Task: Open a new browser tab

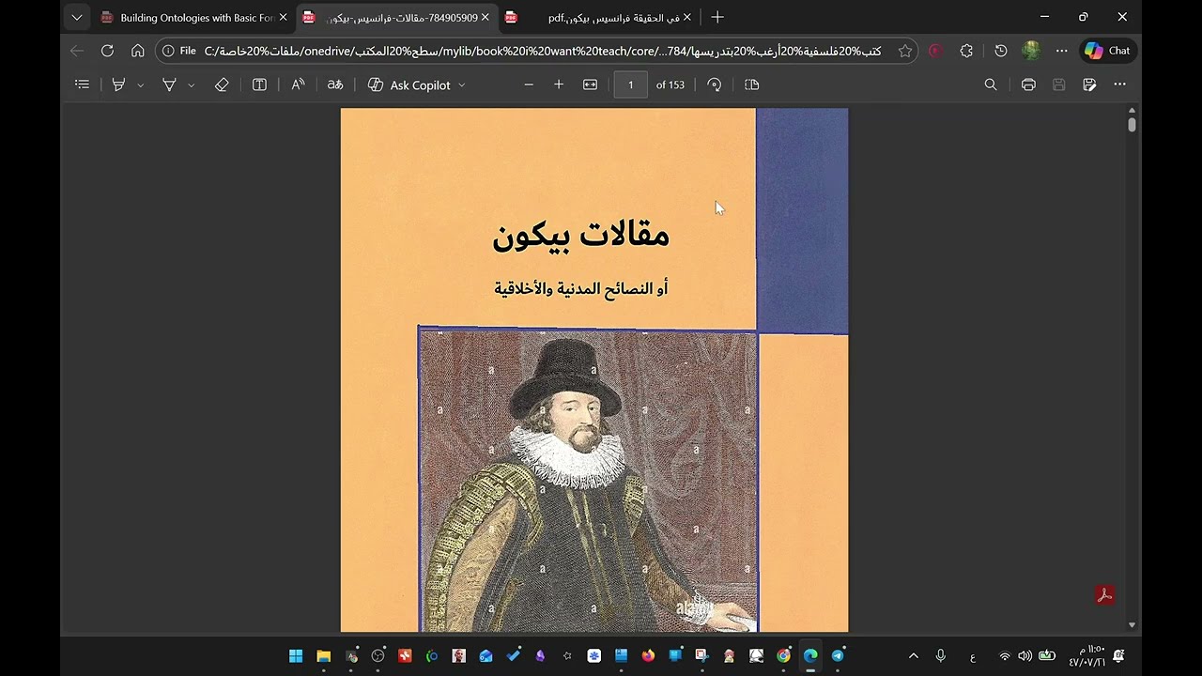Action: click(x=717, y=18)
